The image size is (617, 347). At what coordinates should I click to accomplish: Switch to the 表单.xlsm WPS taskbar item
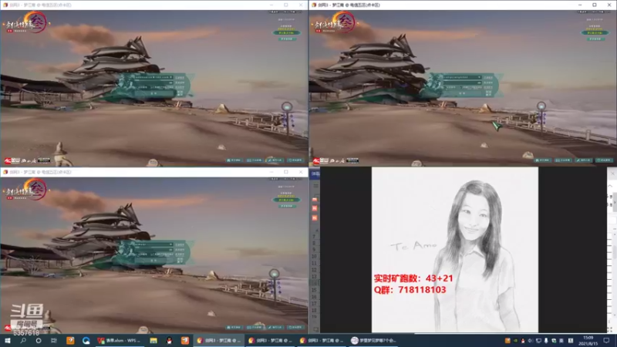[x=119, y=341]
